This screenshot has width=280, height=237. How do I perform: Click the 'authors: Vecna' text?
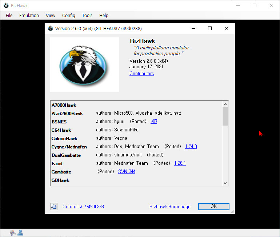(x=112, y=138)
